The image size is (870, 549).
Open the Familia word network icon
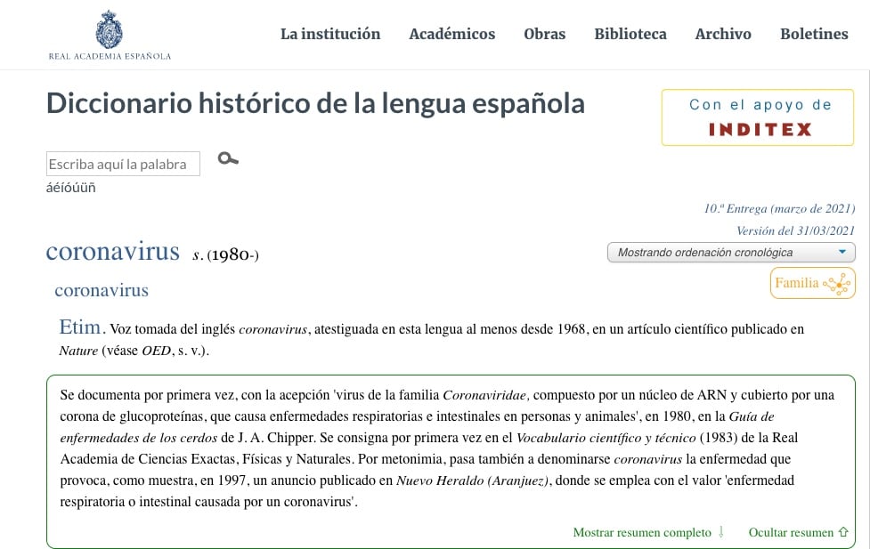click(x=812, y=283)
